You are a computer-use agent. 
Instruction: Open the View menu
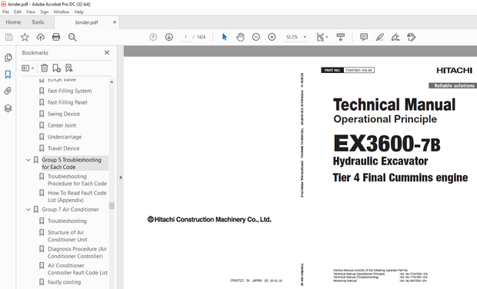click(x=31, y=12)
